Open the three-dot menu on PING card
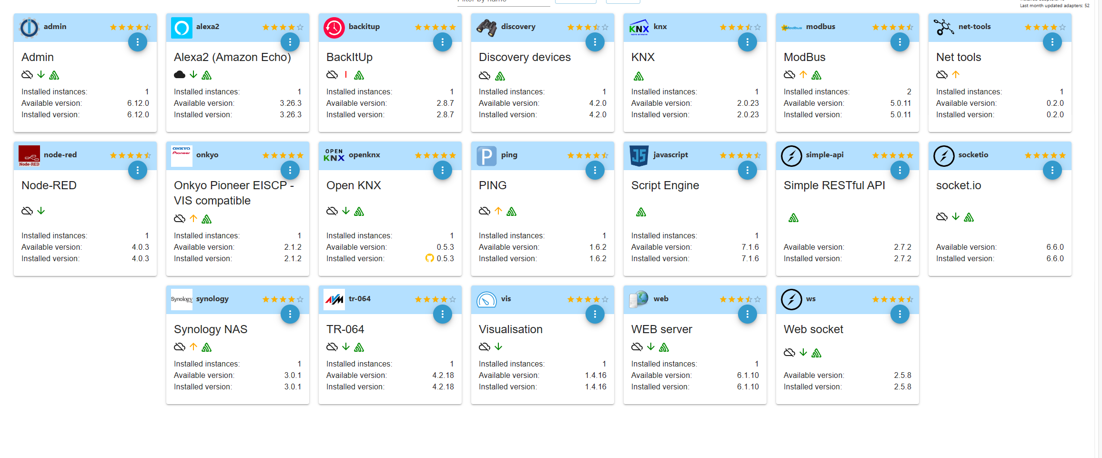 [x=595, y=170]
